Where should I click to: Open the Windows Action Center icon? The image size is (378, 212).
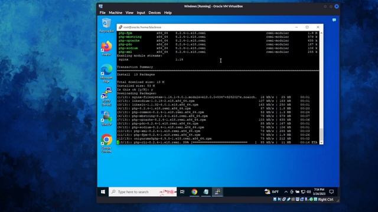pyautogui.click(x=331, y=192)
